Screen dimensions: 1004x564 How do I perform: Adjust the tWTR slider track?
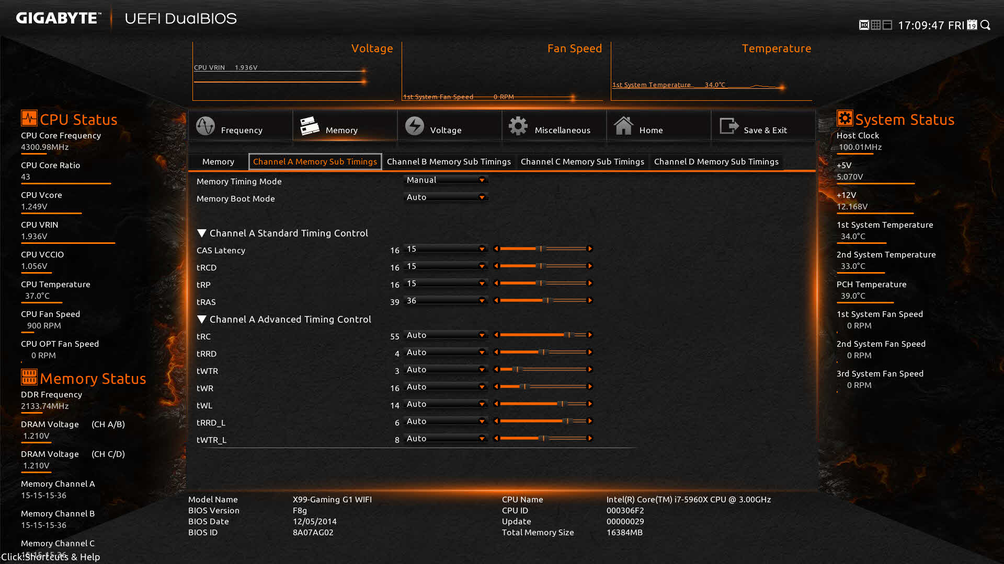point(543,369)
